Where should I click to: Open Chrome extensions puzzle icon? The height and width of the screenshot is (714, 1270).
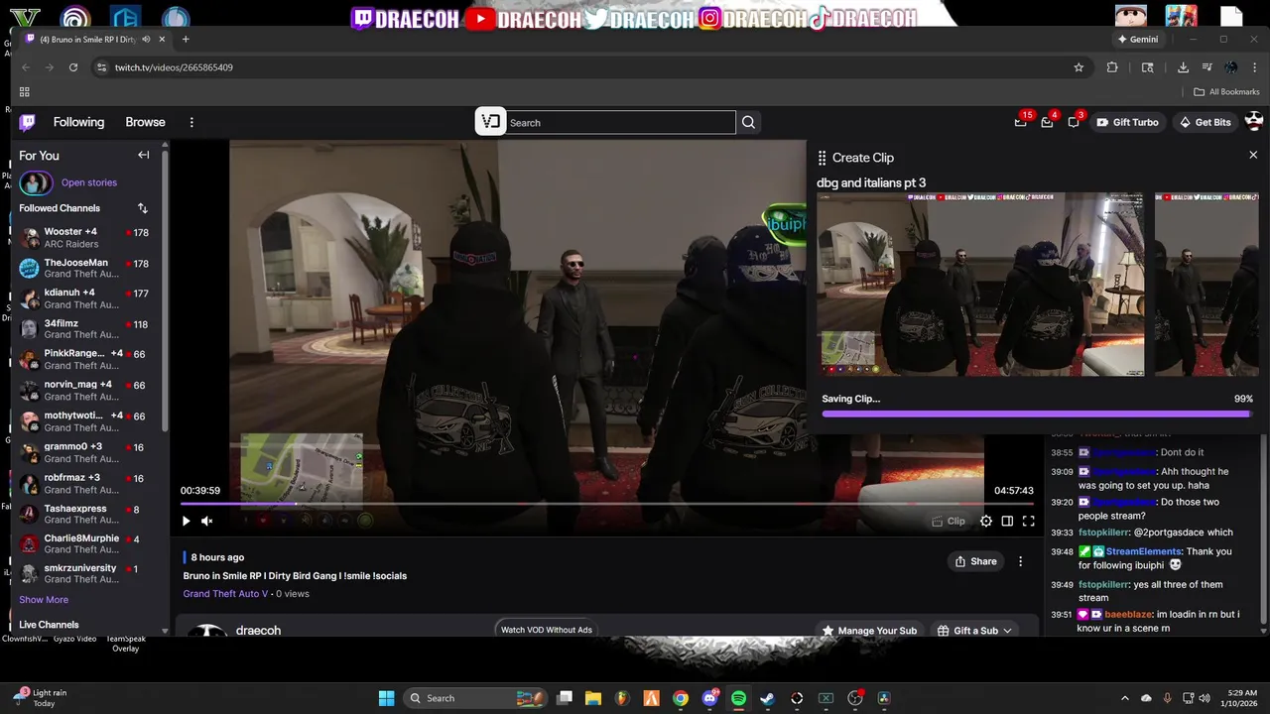click(x=1112, y=67)
